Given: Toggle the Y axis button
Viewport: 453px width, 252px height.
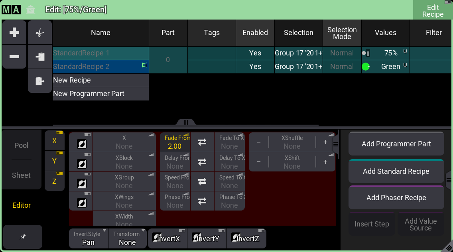Looking at the screenshot, I should (55, 161).
